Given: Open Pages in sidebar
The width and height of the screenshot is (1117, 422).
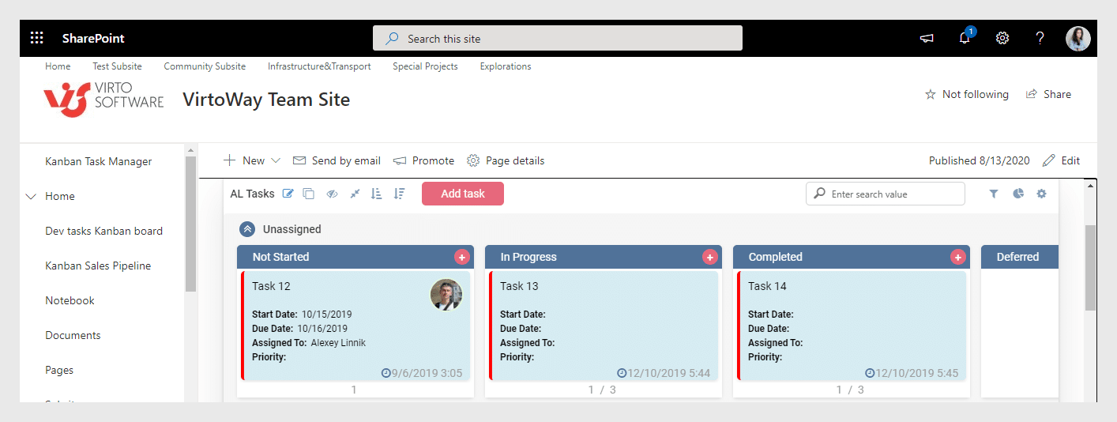Looking at the screenshot, I should (x=59, y=370).
